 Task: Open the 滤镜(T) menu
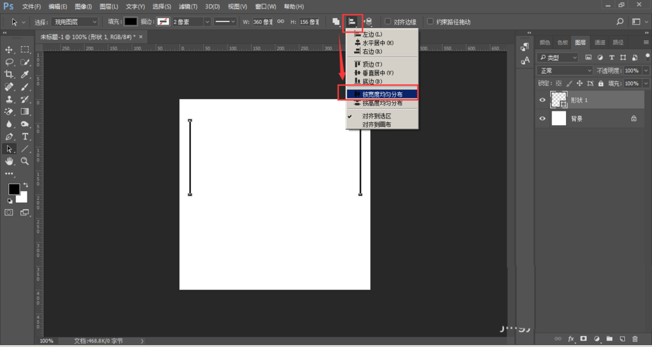(x=188, y=7)
